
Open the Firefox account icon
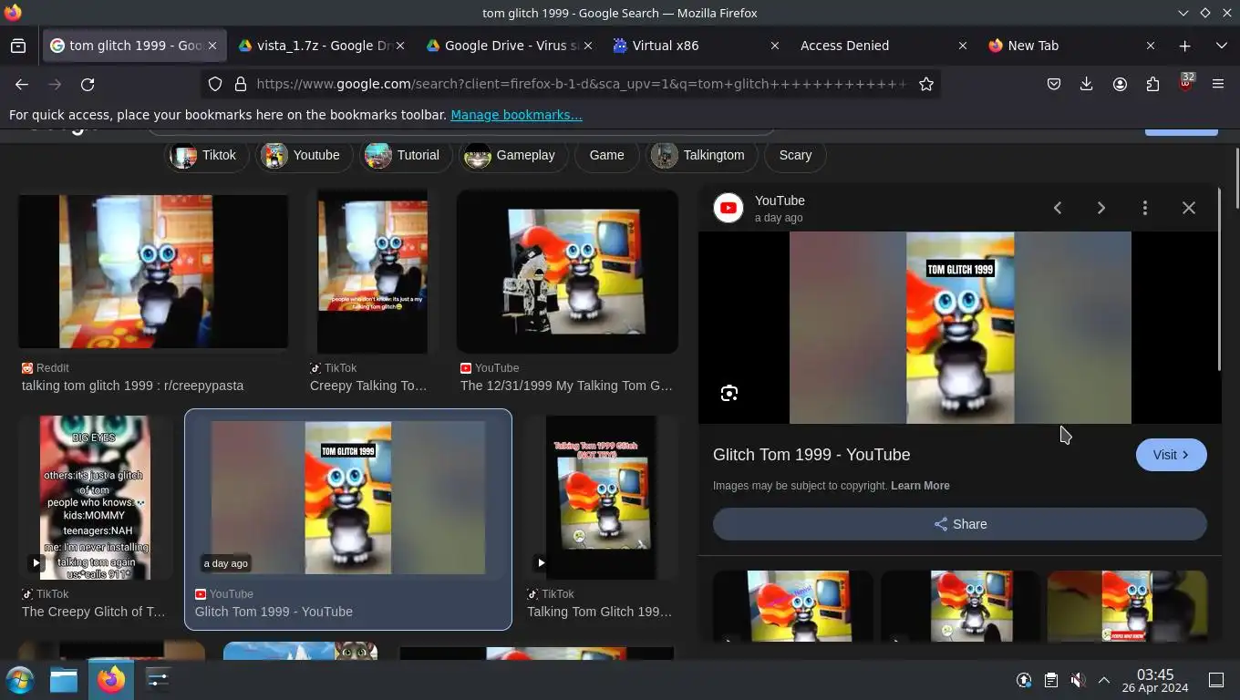coord(1120,84)
